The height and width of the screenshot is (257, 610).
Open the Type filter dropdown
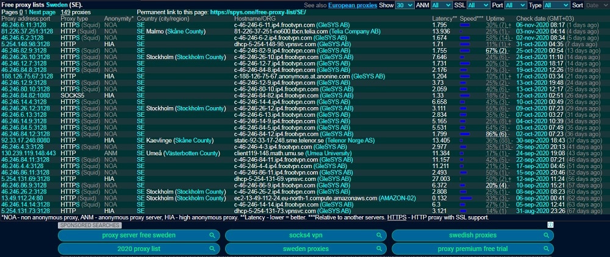[x=556, y=5]
